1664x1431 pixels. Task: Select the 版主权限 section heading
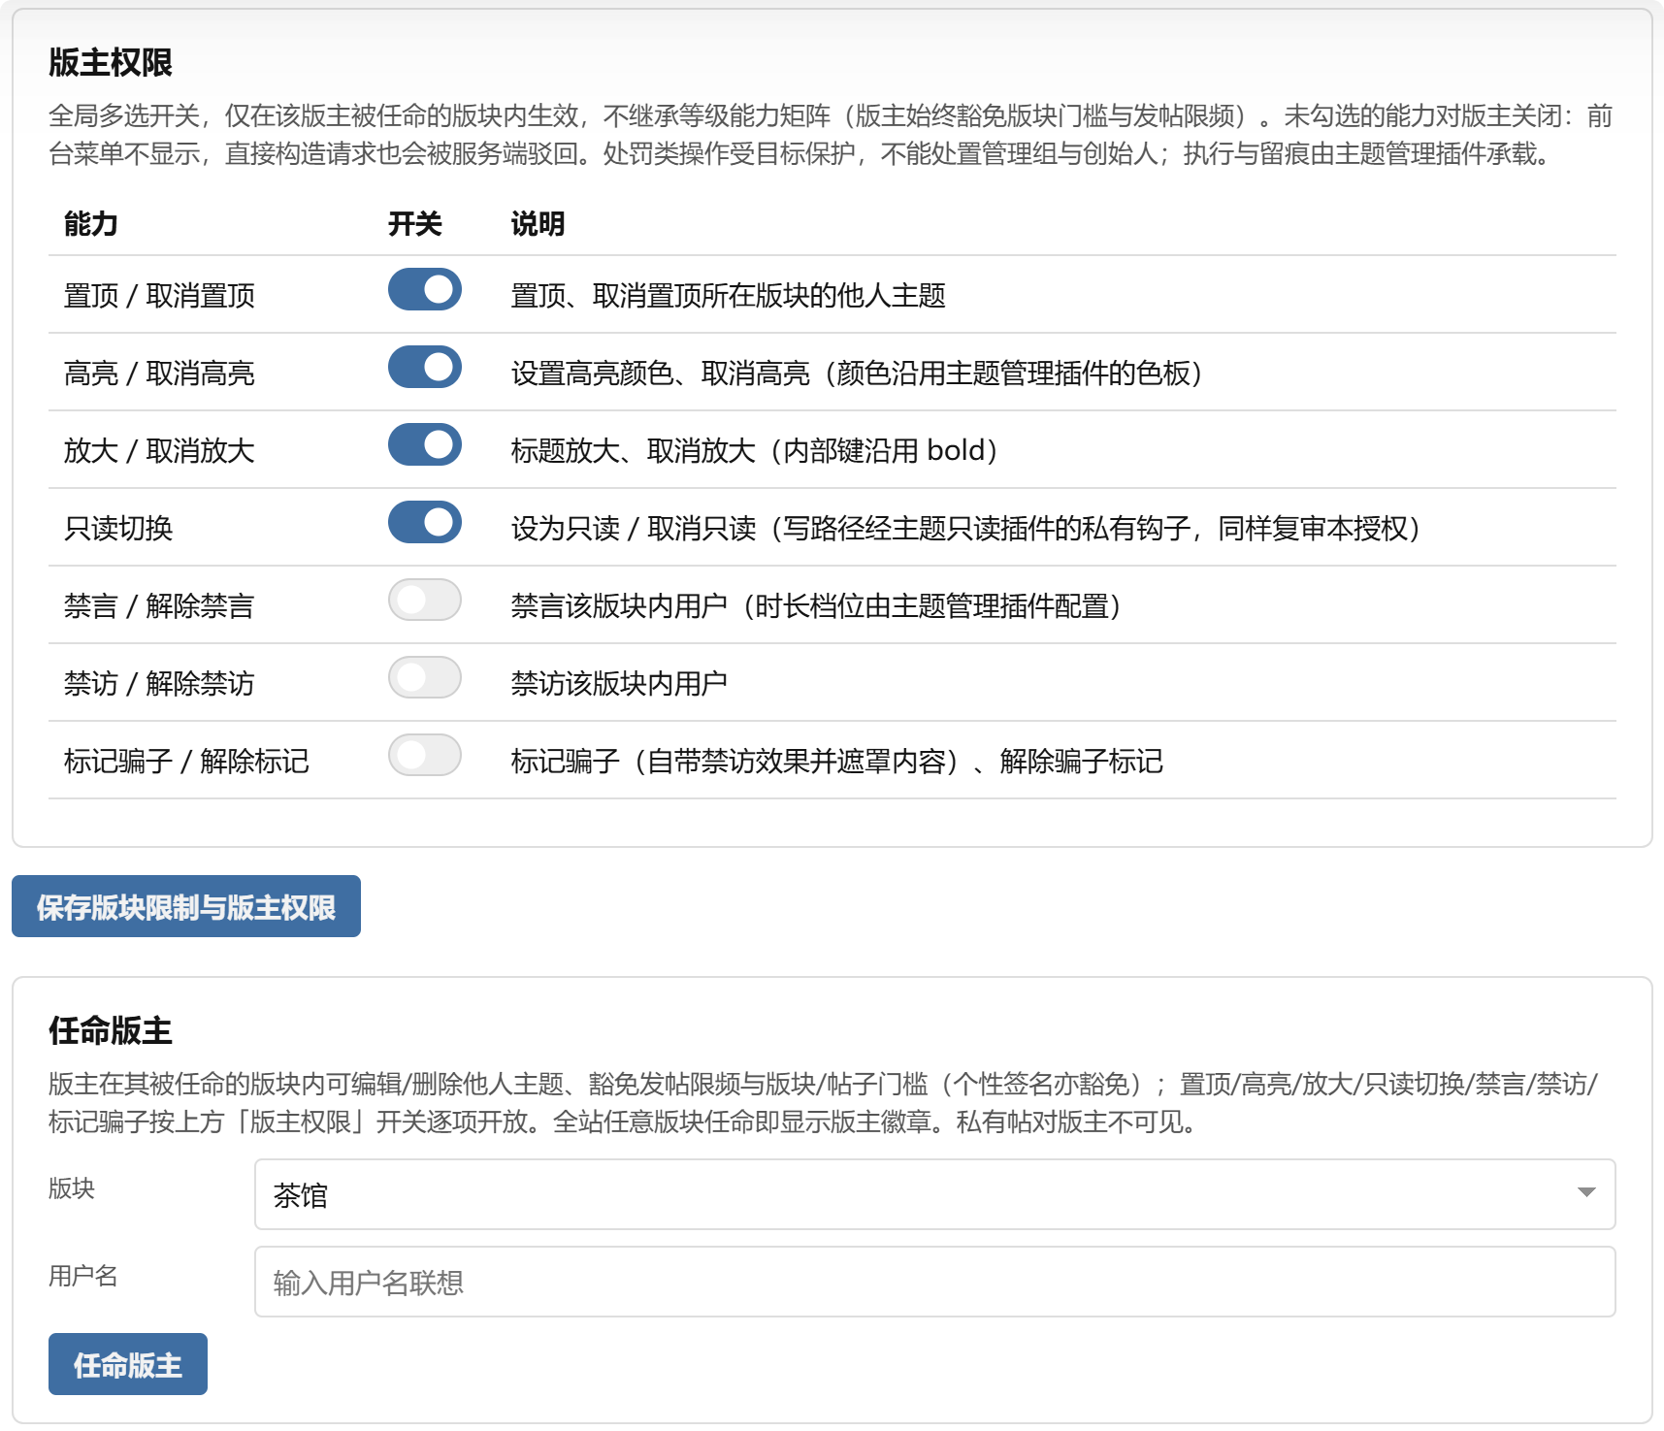tap(111, 62)
